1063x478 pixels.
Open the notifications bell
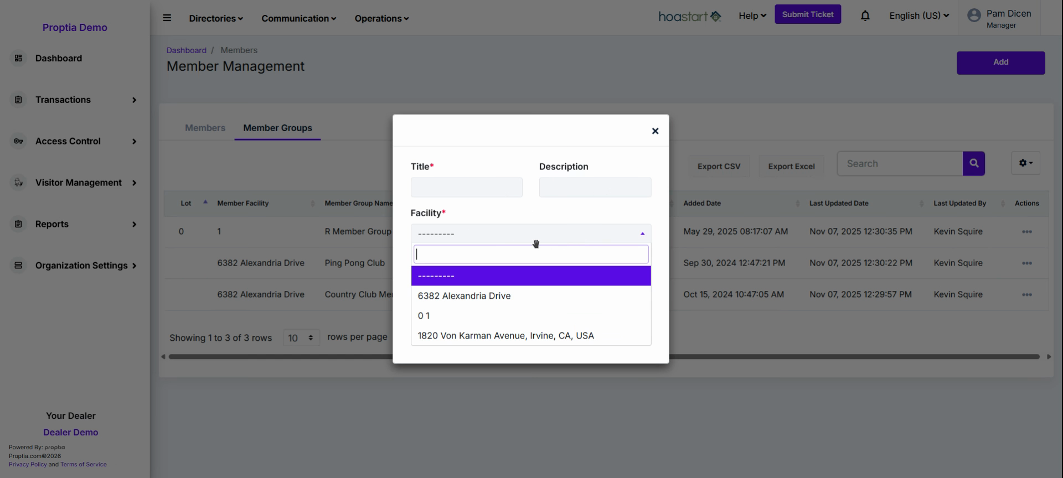point(865,15)
